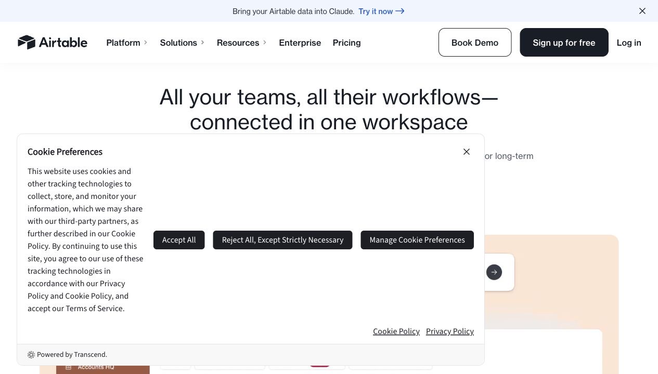Image resolution: width=658 pixels, height=374 pixels.
Task: Click Sign up for free
Action: point(564,43)
